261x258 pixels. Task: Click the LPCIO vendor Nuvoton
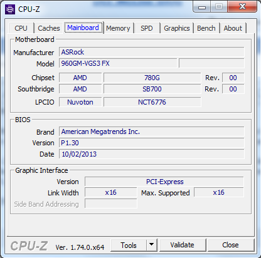[x=80, y=102]
